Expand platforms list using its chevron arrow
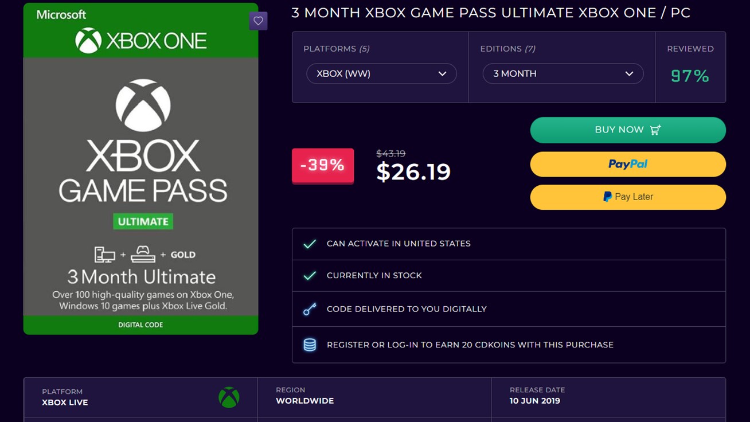 pyautogui.click(x=442, y=73)
